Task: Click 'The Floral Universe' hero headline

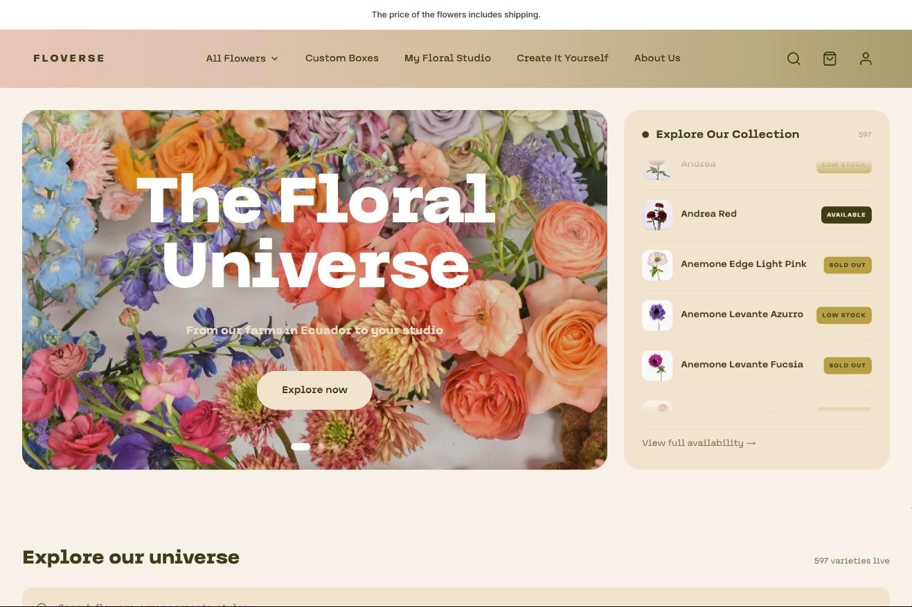Action: pyautogui.click(x=316, y=232)
